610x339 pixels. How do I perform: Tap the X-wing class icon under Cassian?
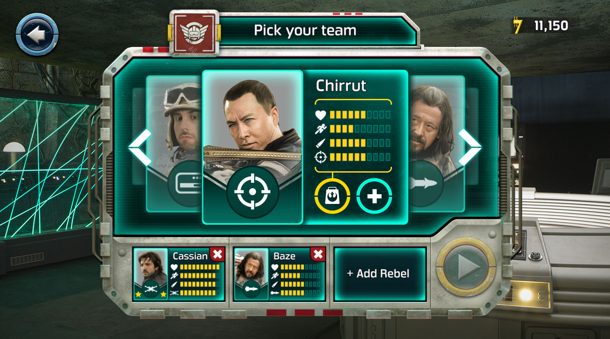pos(151,289)
